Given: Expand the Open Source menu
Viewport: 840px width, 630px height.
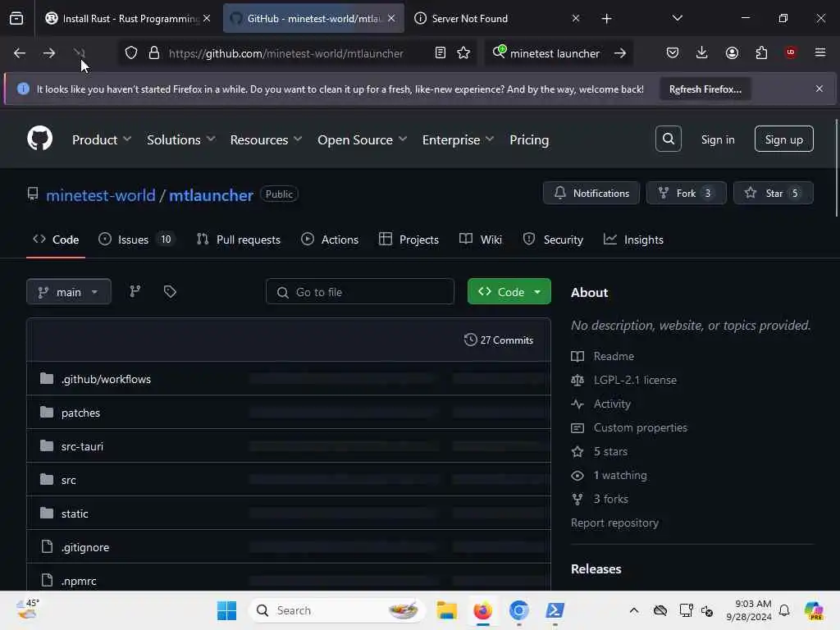Looking at the screenshot, I should pos(362,139).
